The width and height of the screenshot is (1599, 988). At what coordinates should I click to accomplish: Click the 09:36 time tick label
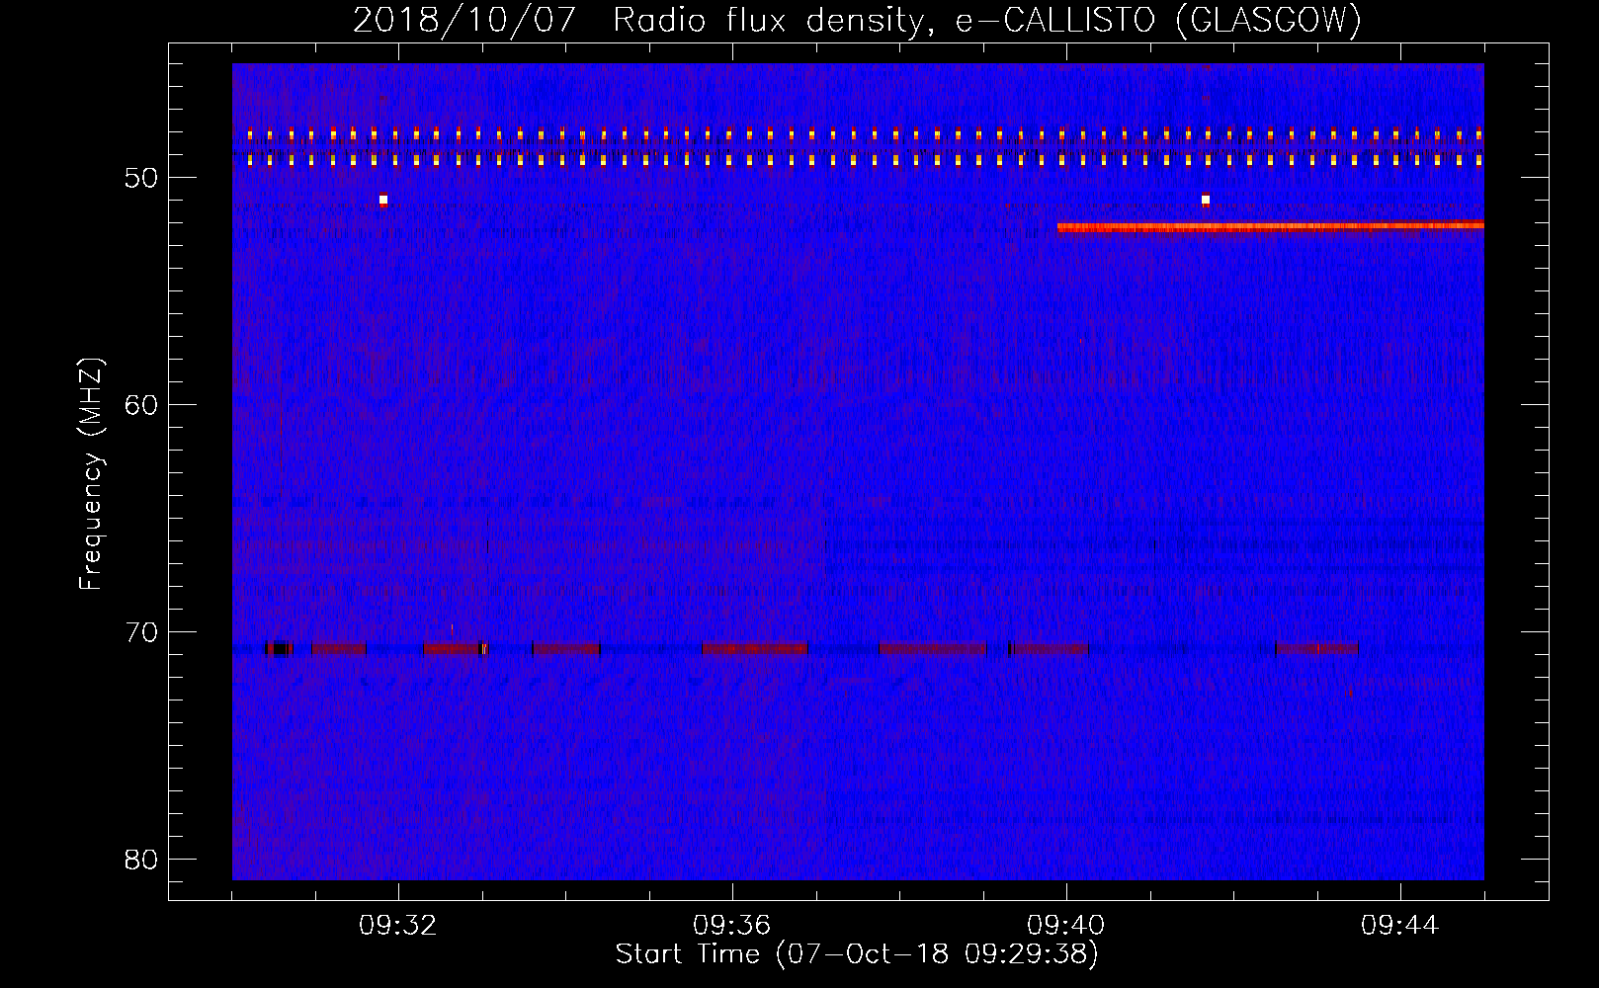coord(731,926)
